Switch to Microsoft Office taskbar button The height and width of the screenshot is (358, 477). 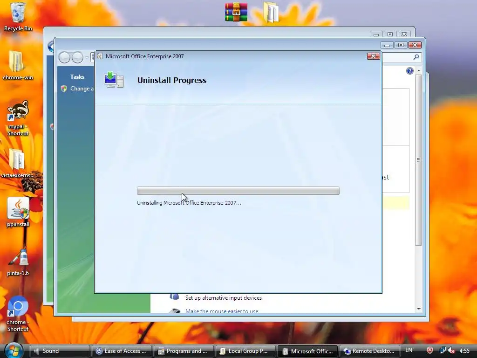pos(308,351)
